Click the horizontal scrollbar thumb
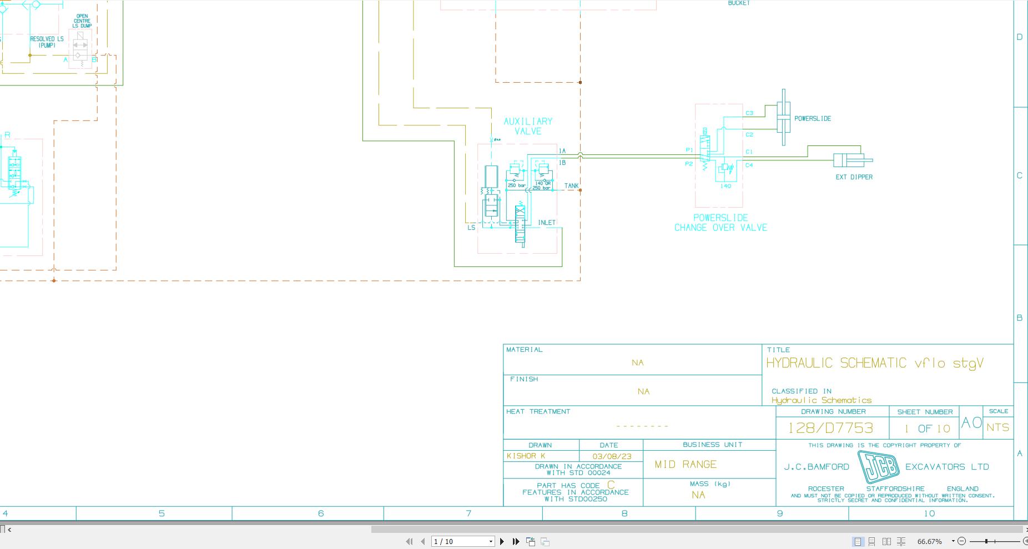The image size is (1028, 549). coord(697,529)
